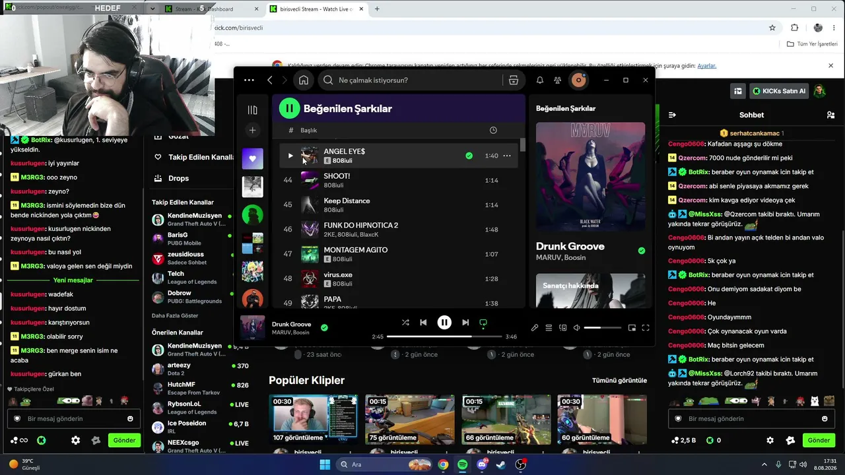Pause Beğenilen Şarkılar with green button
This screenshot has width=845, height=475.
point(289,108)
